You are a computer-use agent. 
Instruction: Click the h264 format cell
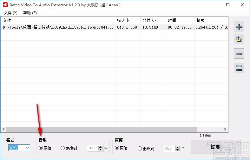tap(212, 27)
